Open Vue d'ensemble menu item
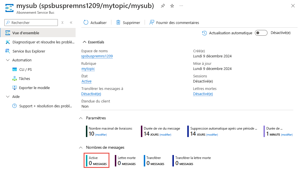Screen dimensions: 299x173 [x=38, y=33]
